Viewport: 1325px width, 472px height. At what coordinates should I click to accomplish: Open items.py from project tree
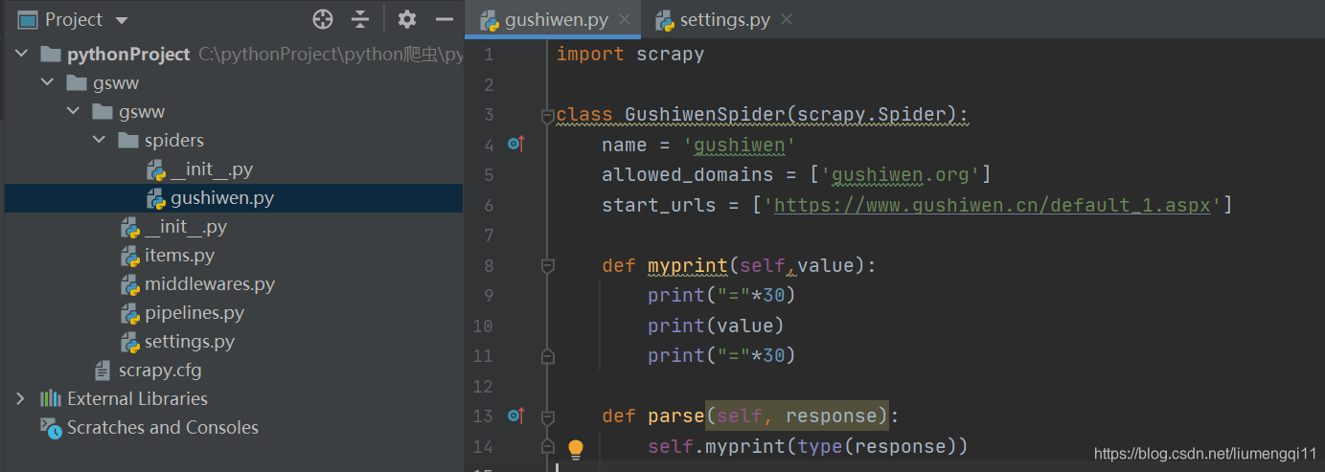[x=179, y=256]
